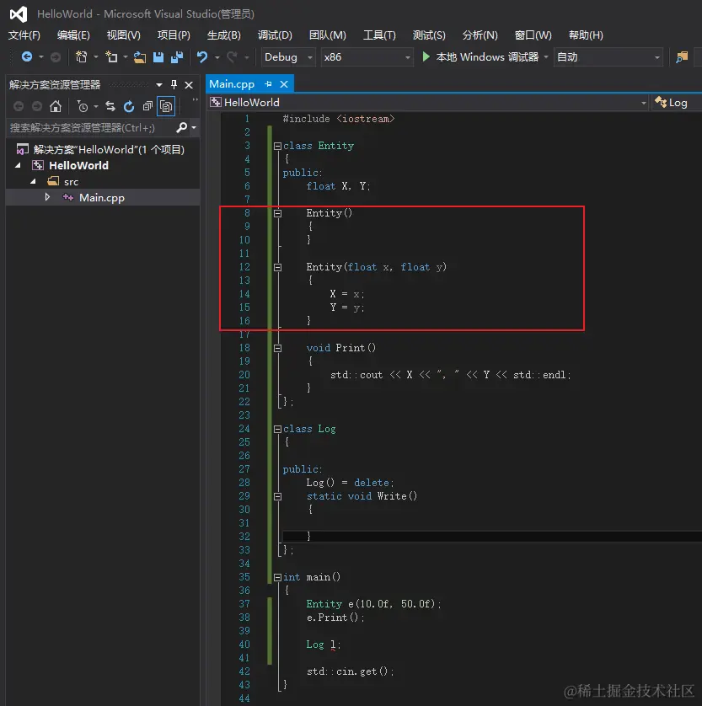Save the current file with the floppy icon
This screenshot has height=706, width=702.
coord(158,57)
